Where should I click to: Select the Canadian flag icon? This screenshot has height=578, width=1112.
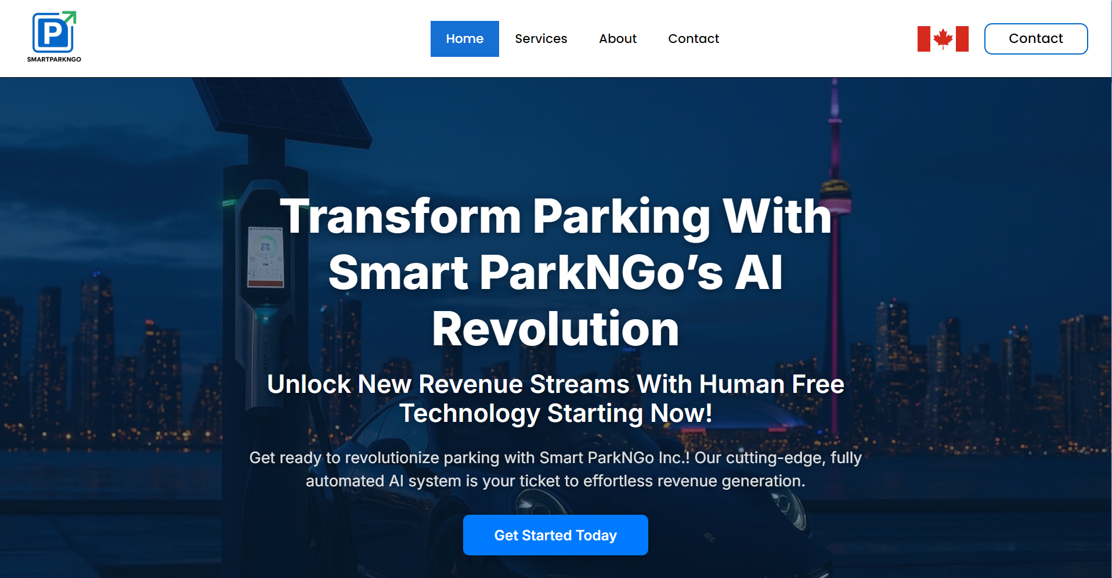click(x=943, y=39)
